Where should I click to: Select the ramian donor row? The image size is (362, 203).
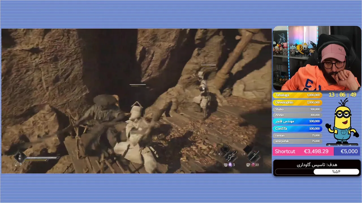click(x=297, y=136)
